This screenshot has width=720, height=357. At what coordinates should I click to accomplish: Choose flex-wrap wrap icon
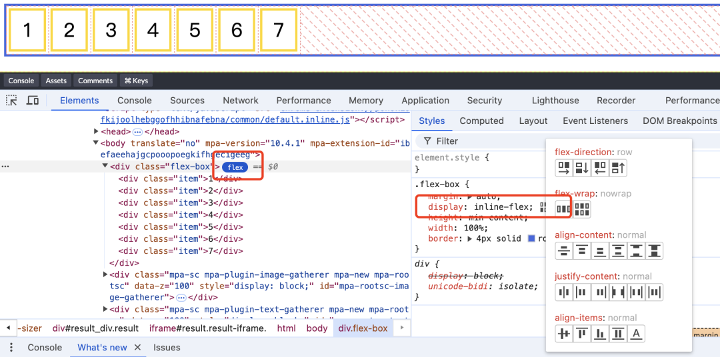pyautogui.click(x=582, y=210)
